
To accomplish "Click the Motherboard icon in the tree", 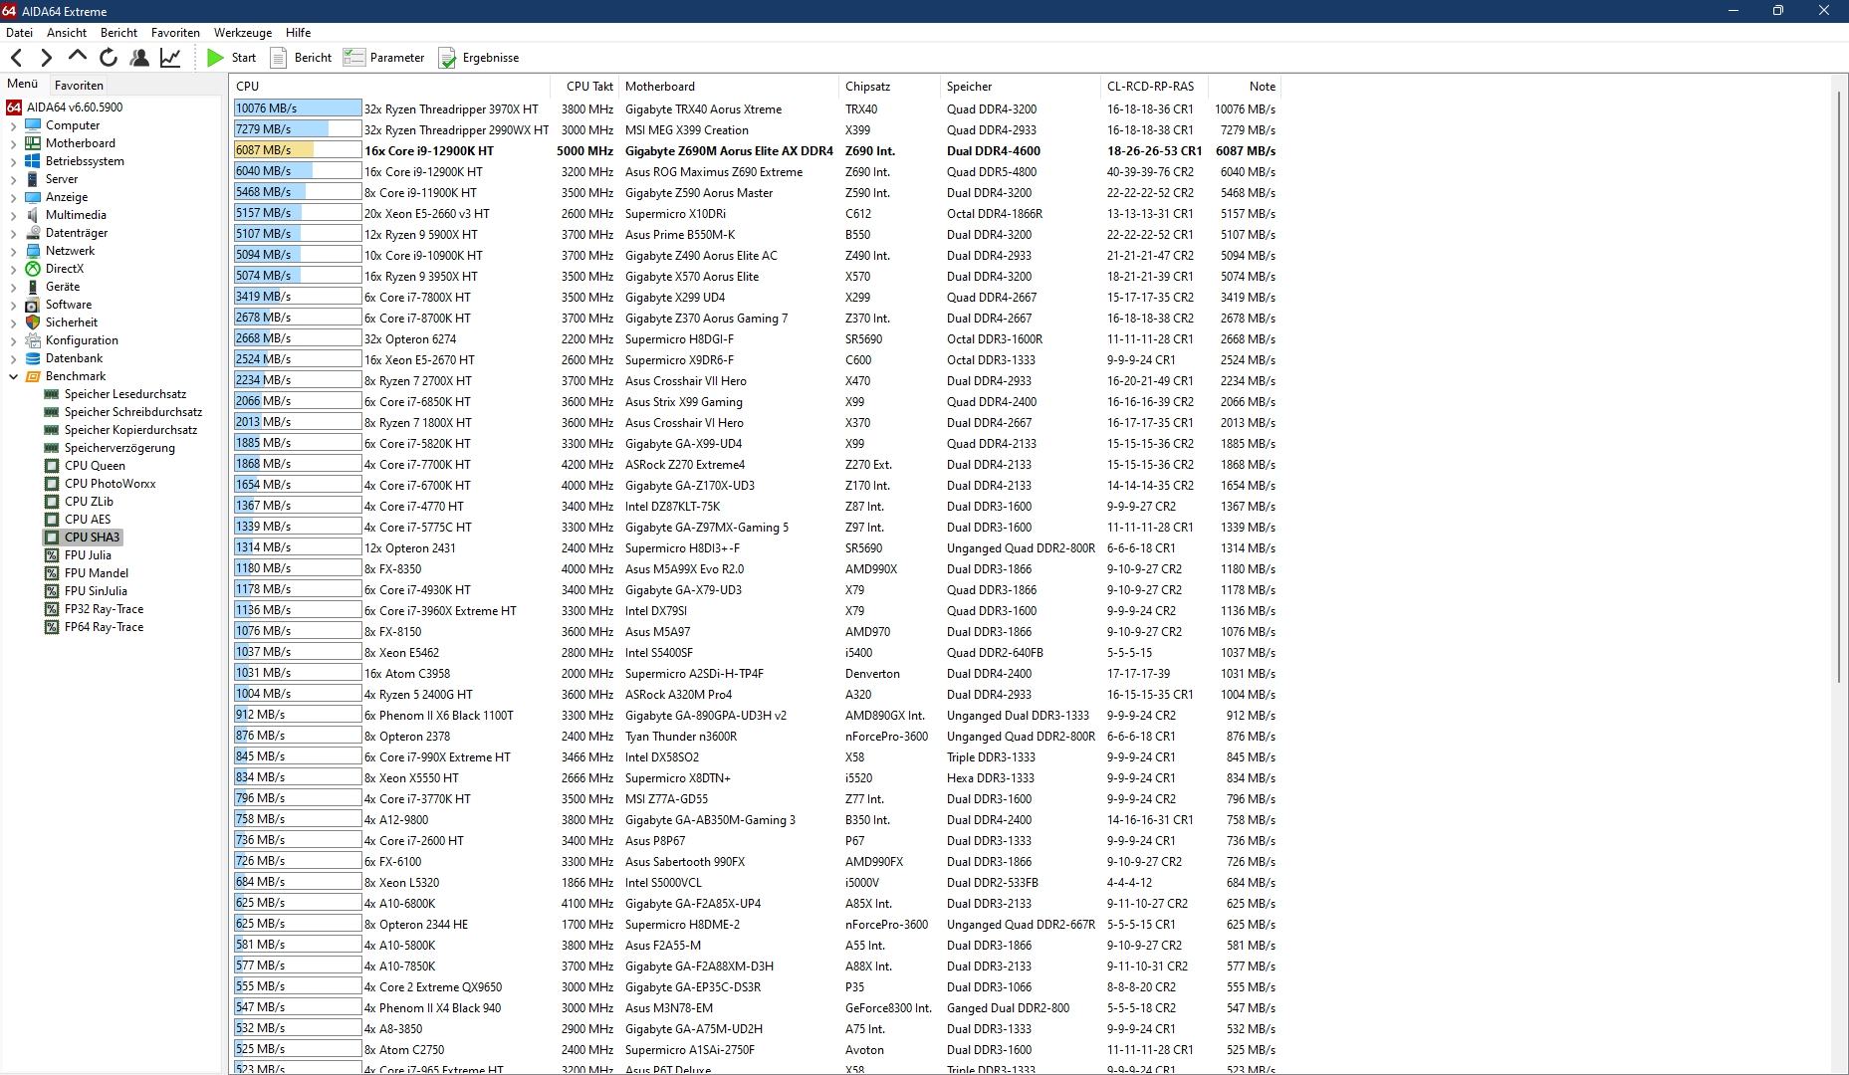I will (33, 143).
